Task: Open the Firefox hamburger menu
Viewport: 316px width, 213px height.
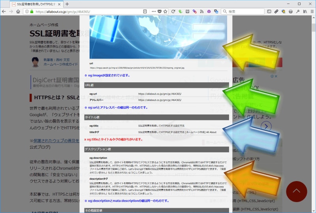Action: click(312, 11)
